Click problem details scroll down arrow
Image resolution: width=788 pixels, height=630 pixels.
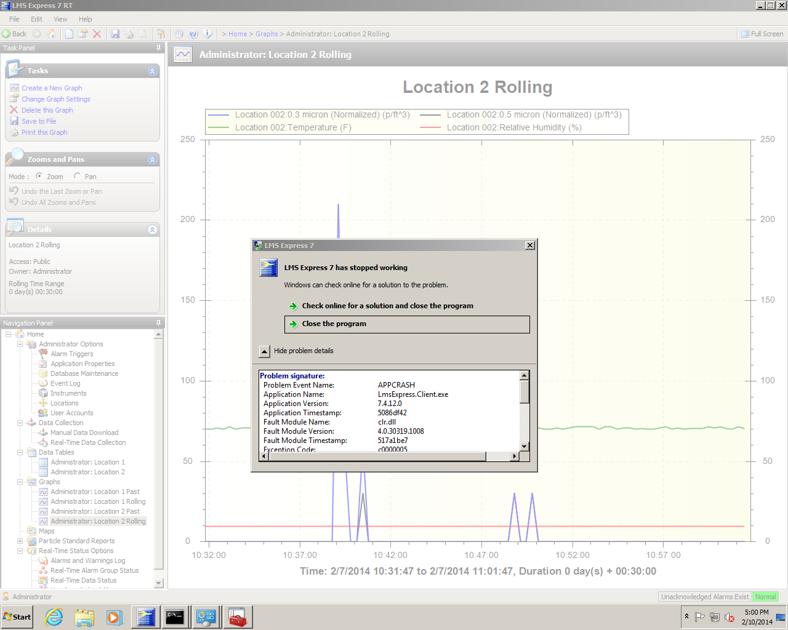pyautogui.click(x=525, y=447)
